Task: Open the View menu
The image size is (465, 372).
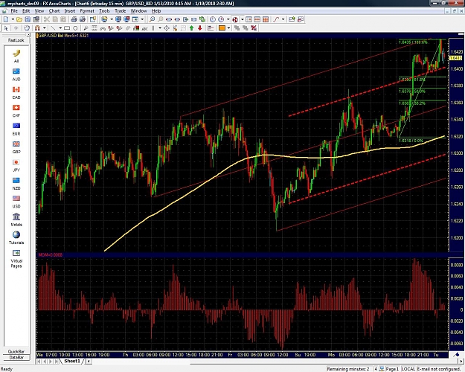Action: click(x=39, y=11)
